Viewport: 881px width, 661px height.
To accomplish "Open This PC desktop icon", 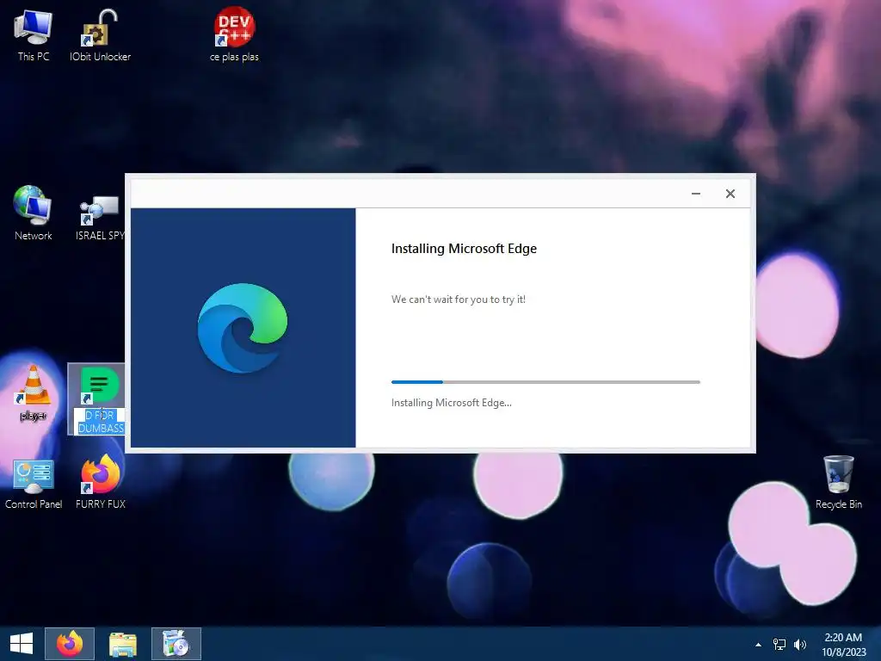I will pos(34,34).
